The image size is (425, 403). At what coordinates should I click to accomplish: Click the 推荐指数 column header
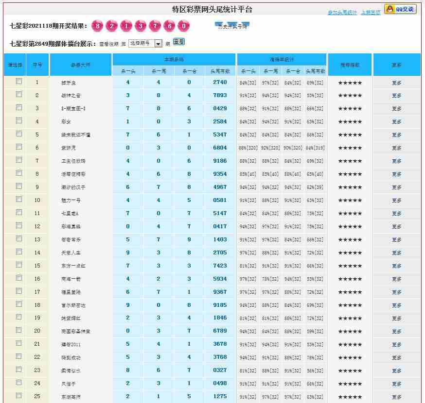[x=350, y=65]
